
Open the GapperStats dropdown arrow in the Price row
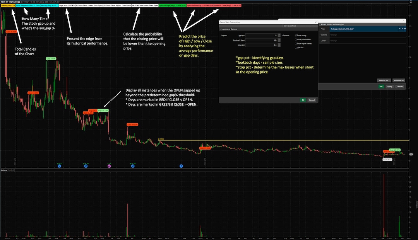point(400,29)
